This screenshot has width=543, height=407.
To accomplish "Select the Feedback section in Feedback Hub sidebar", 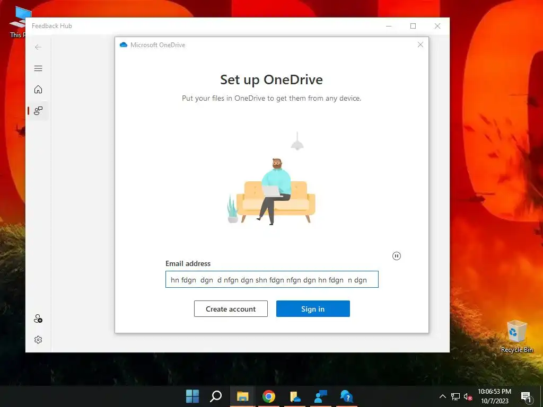I will pos(38,110).
